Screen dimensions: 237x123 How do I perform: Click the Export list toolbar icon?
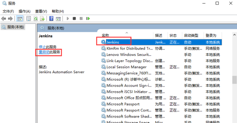(x=42, y=19)
